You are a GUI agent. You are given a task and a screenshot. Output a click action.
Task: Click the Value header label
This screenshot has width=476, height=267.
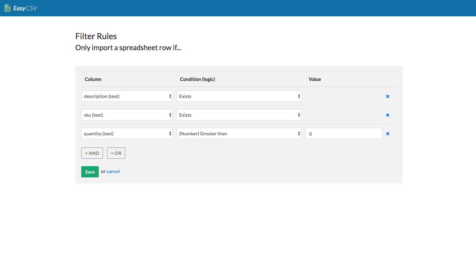[x=315, y=79]
